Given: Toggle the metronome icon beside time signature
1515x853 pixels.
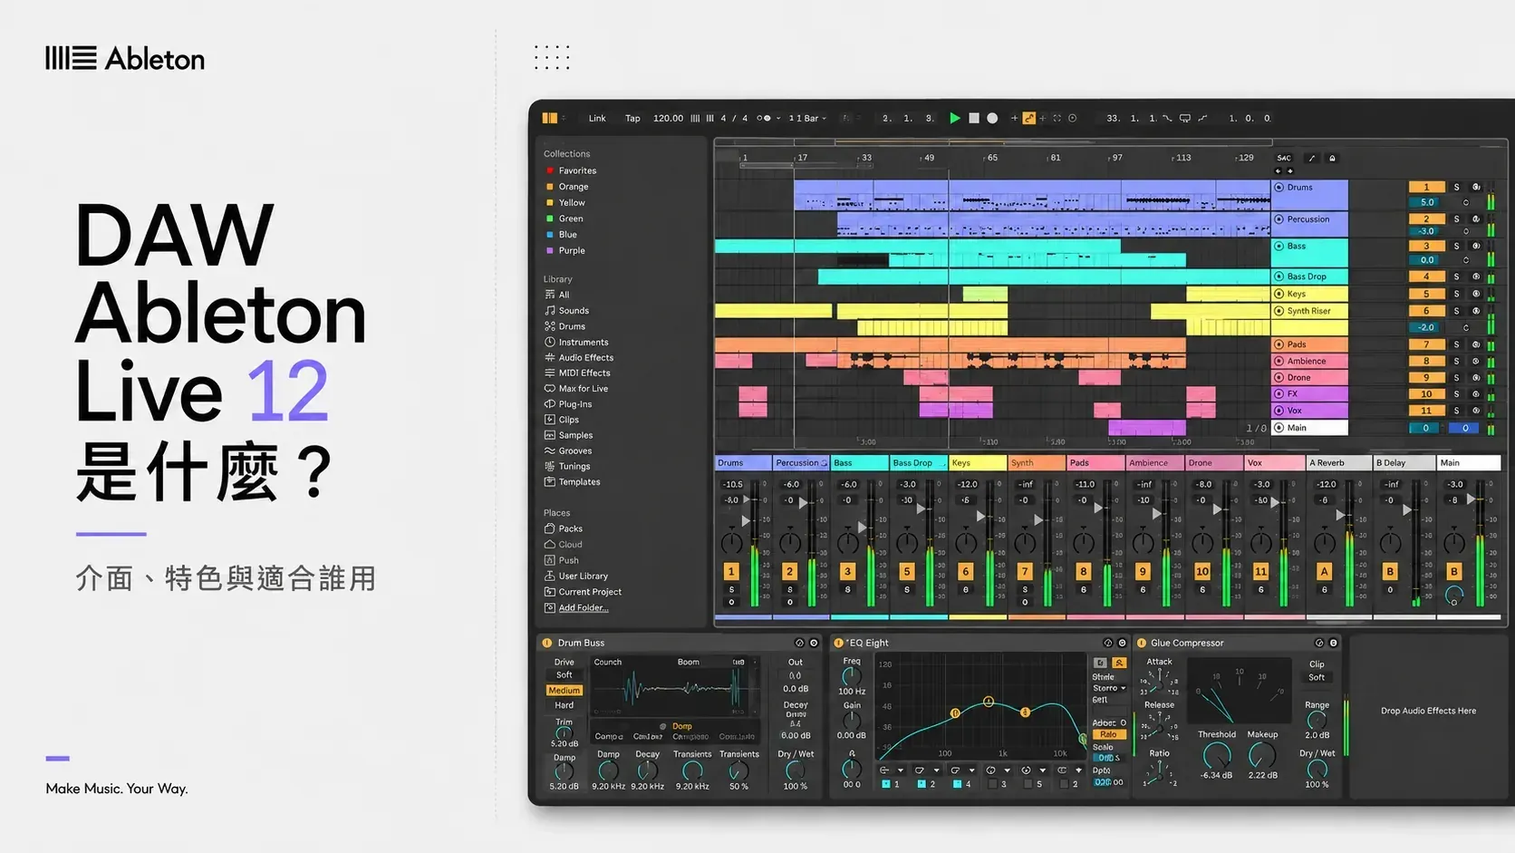Looking at the screenshot, I should [x=763, y=118].
